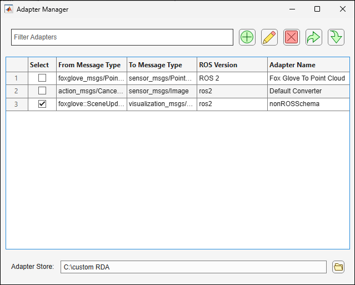Click the green plus Add adapter icon
The width and height of the screenshot is (355, 285).
point(247,37)
